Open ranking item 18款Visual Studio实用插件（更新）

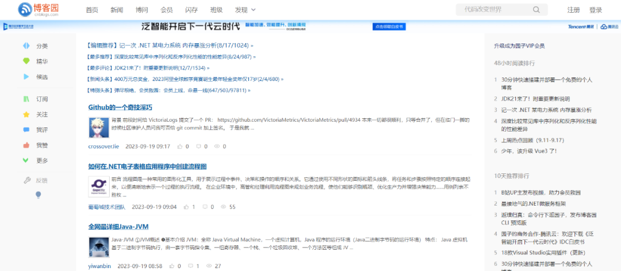[x=543, y=253]
